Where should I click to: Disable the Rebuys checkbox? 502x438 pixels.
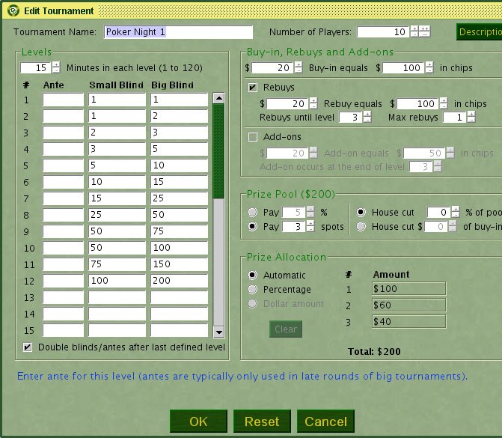click(253, 88)
